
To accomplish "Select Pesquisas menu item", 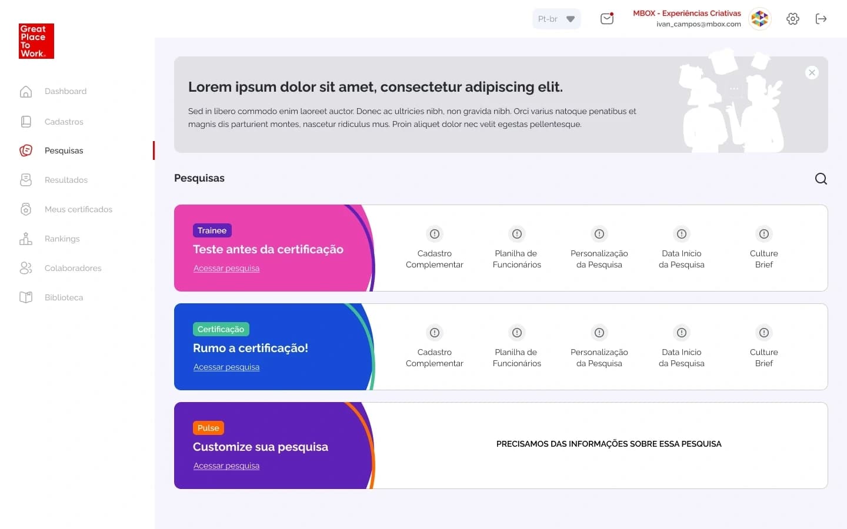I will (64, 150).
